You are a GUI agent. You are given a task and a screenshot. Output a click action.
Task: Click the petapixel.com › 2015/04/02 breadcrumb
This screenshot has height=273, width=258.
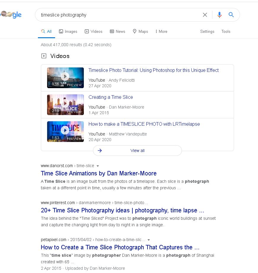[x=93, y=240]
